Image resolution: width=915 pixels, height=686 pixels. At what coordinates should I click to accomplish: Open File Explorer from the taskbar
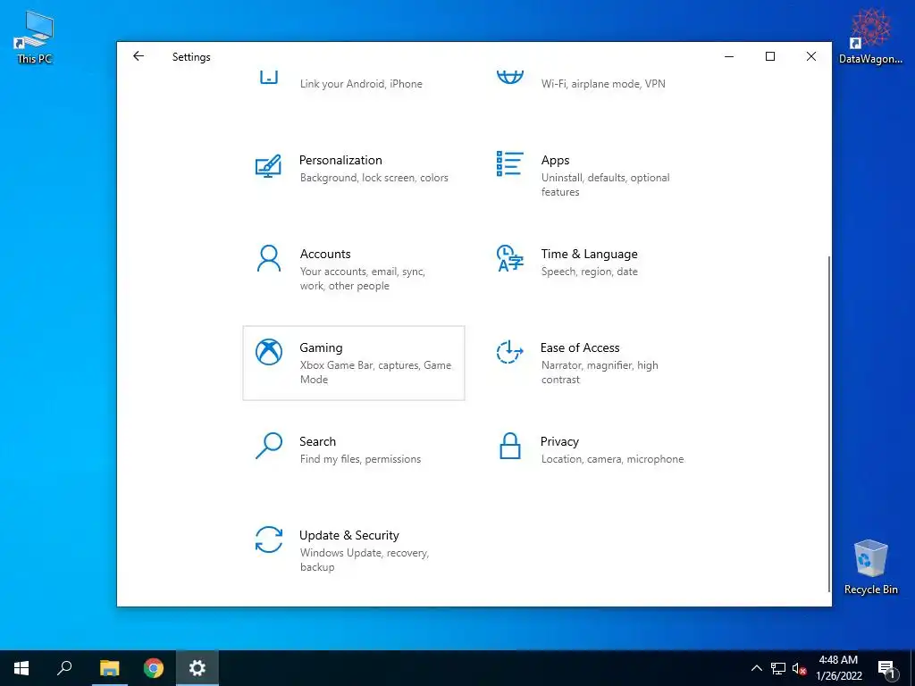click(x=109, y=668)
